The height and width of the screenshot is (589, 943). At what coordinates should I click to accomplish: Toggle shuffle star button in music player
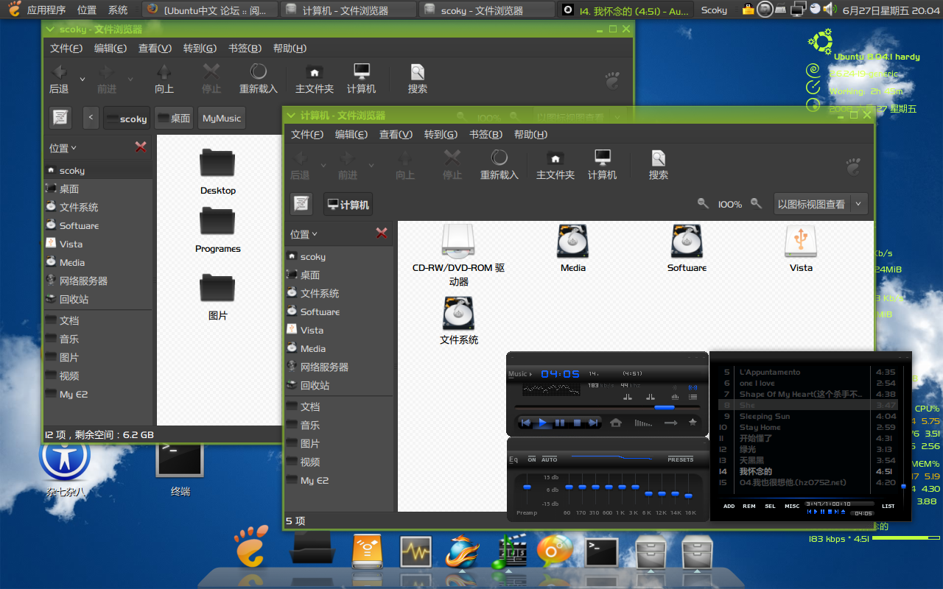[693, 423]
